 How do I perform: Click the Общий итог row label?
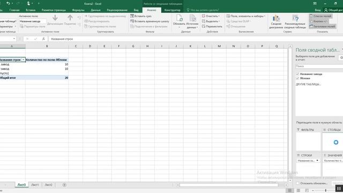click(12, 78)
